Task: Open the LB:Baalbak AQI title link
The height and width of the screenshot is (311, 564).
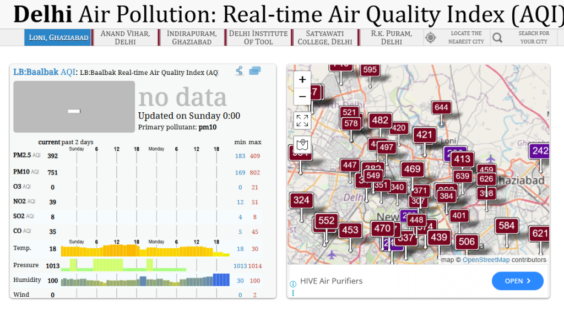Action: click(x=44, y=72)
